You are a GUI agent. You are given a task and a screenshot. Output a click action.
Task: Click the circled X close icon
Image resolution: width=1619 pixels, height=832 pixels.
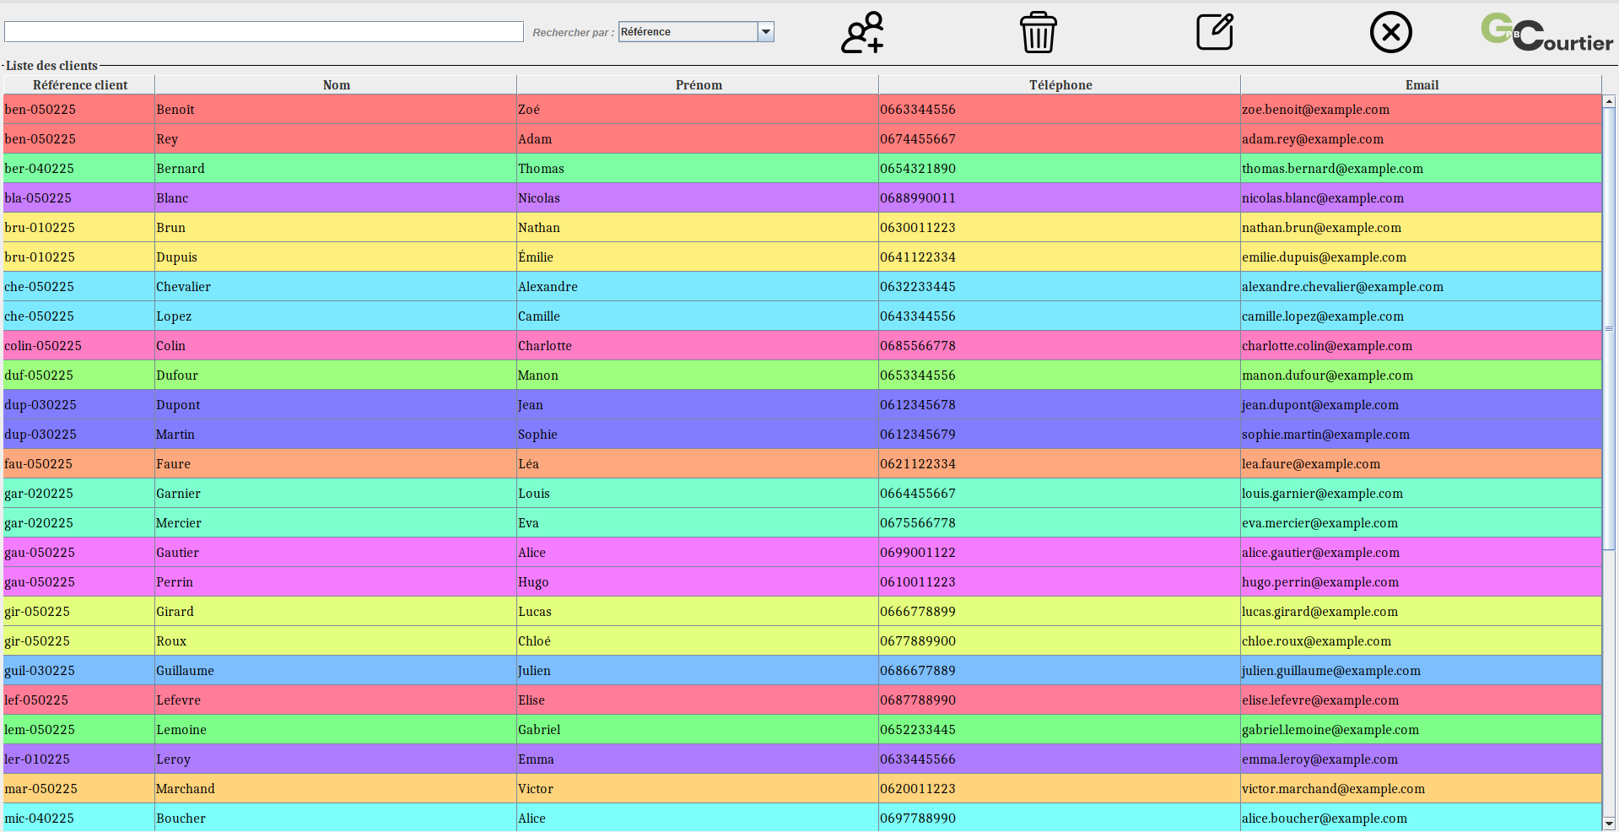tap(1390, 33)
